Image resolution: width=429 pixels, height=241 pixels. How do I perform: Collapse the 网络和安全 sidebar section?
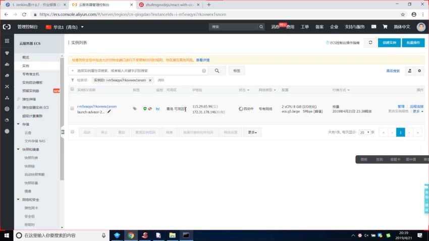18,200
